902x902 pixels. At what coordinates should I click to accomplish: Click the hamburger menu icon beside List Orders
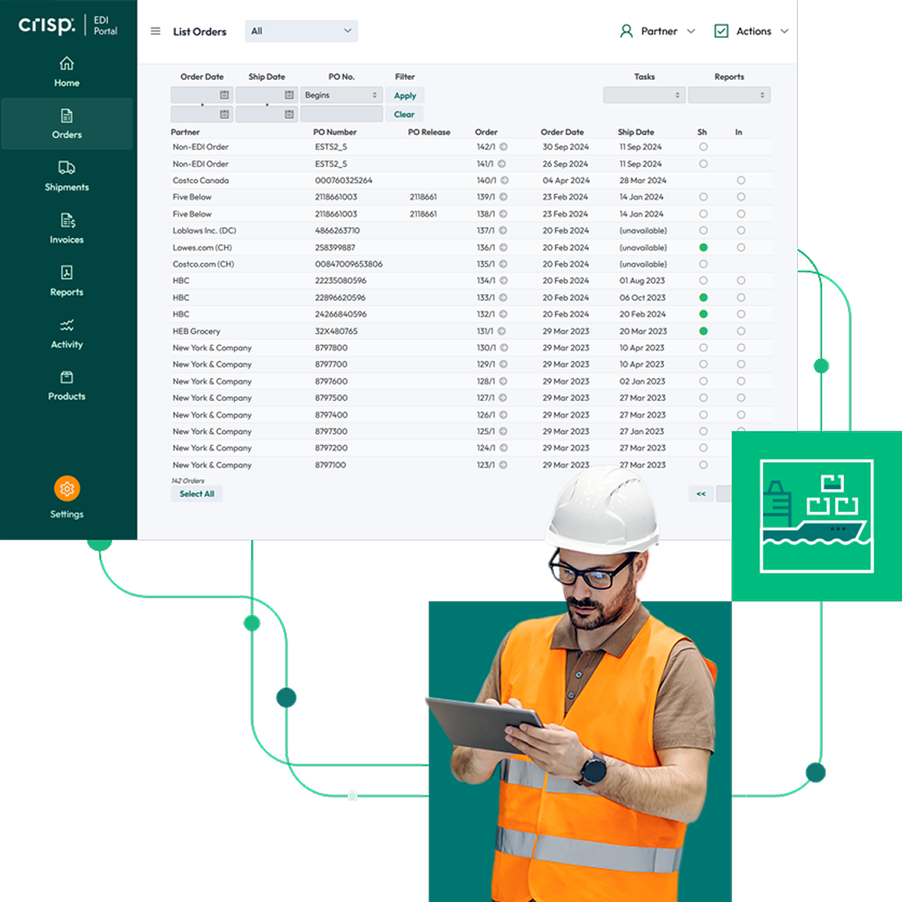pyautogui.click(x=156, y=32)
